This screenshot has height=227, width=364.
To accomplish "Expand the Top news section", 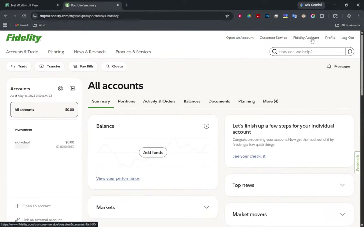I will [343, 185].
